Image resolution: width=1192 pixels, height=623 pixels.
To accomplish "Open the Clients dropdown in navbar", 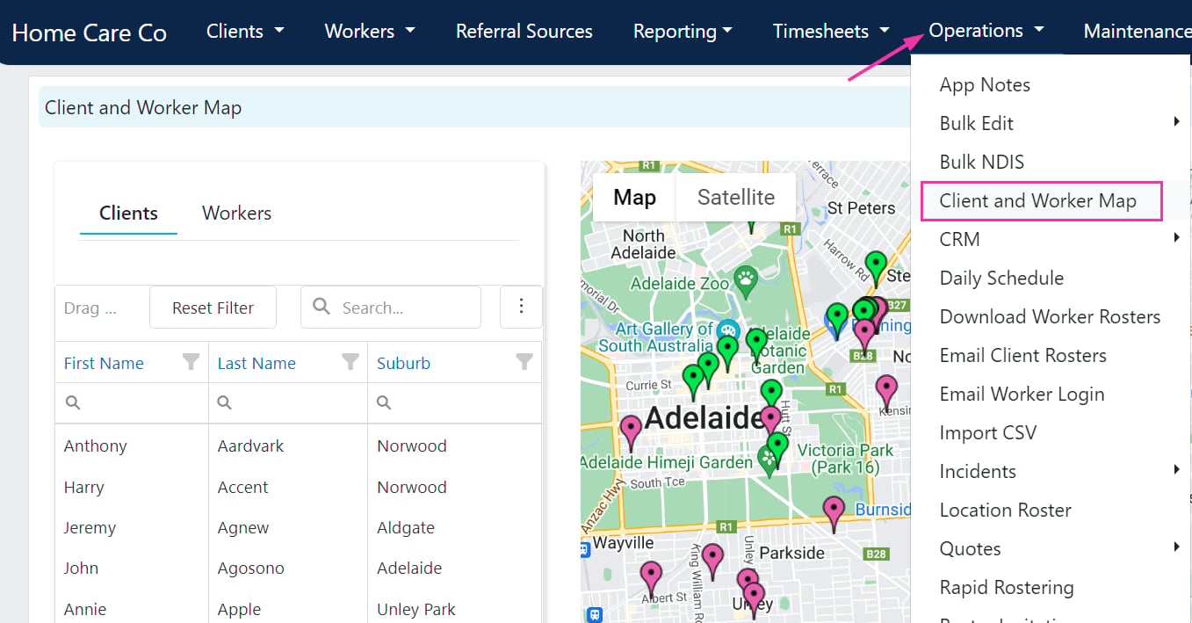I will point(245,31).
